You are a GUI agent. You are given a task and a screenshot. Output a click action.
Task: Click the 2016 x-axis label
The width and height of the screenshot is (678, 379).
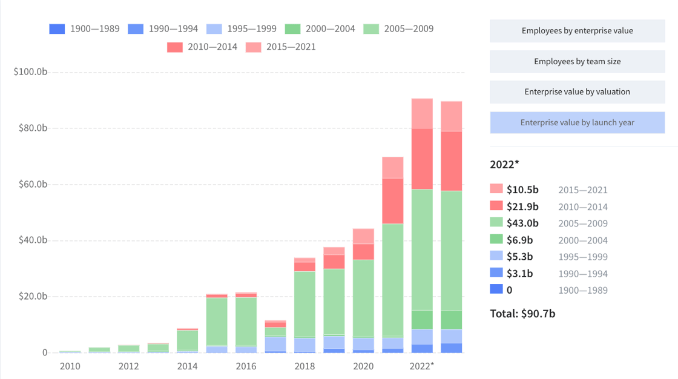pos(246,366)
